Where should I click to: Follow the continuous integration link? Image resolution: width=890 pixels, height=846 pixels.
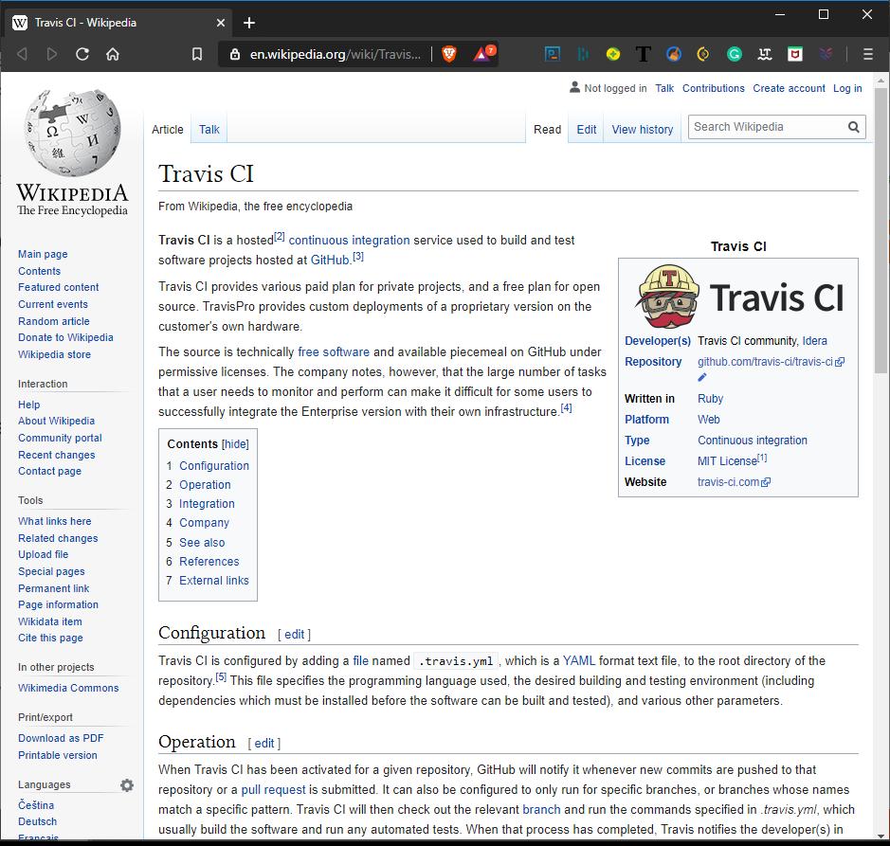coord(349,240)
